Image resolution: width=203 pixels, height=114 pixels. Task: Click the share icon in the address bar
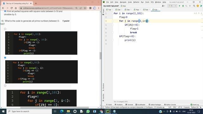point(81,8)
